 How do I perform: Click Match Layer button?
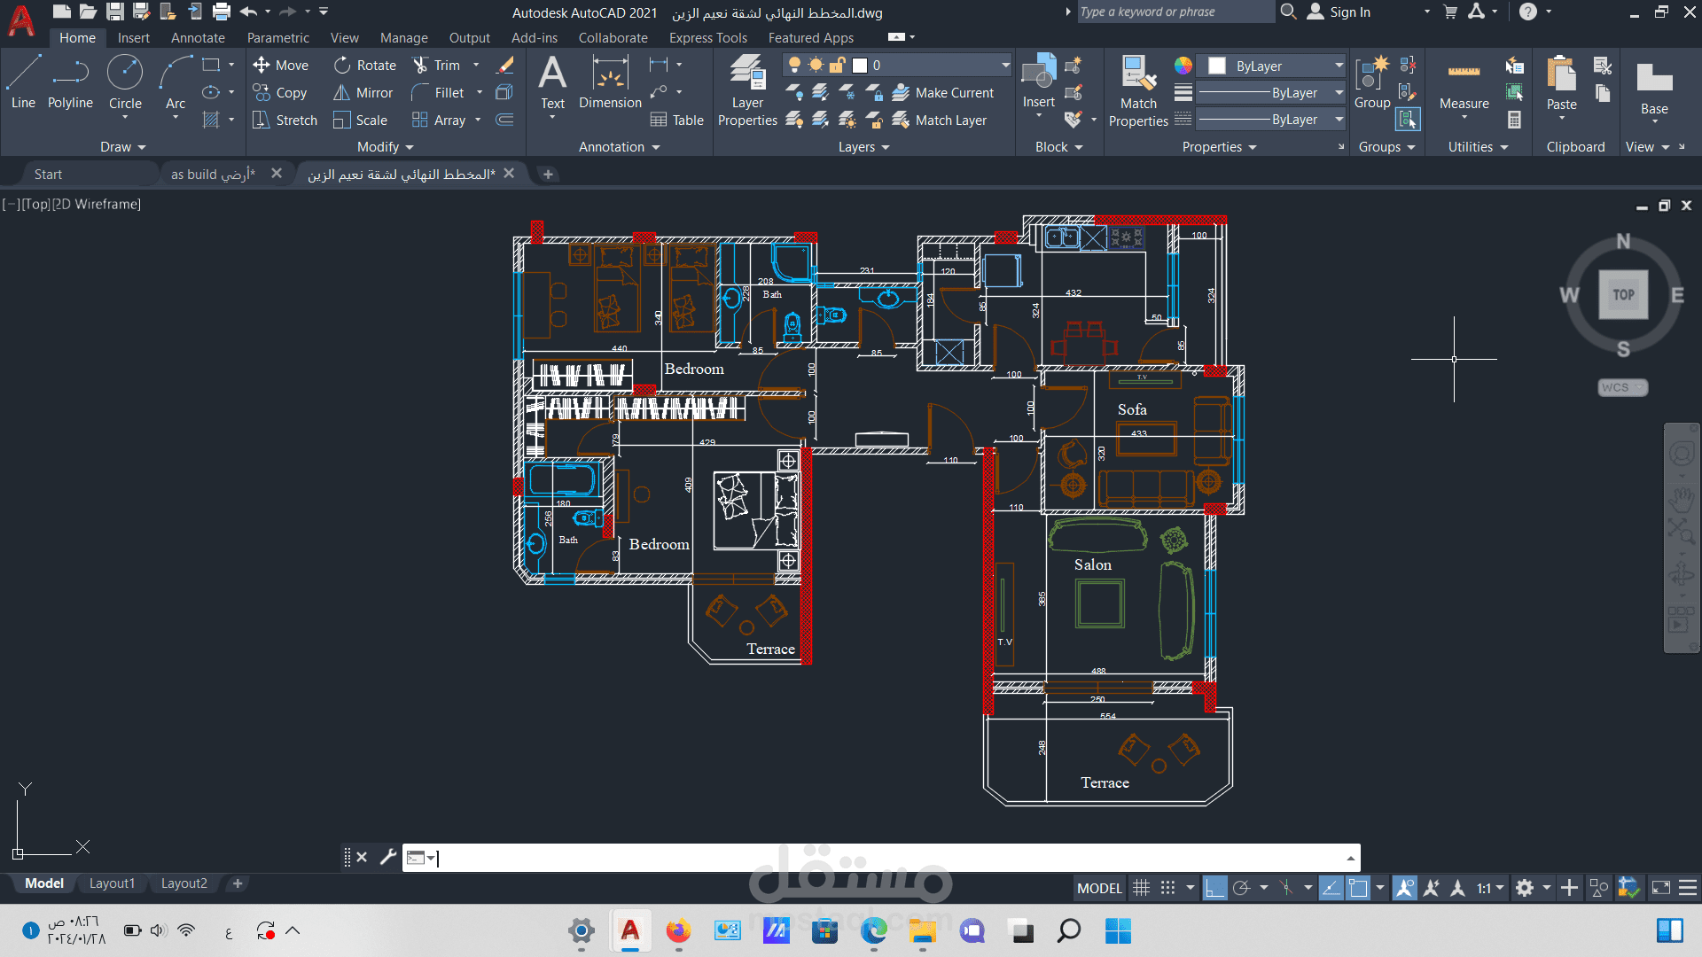940,121
